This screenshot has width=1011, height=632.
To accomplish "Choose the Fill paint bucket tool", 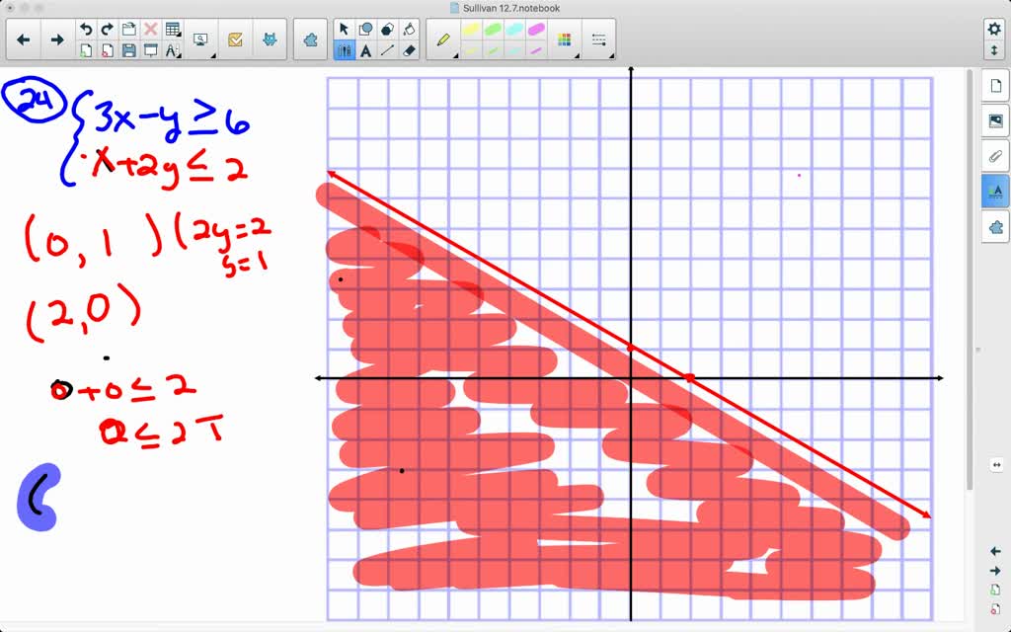I will (x=409, y=28).
